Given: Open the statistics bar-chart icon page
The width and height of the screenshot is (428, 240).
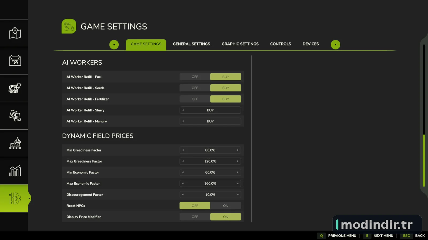Looking at the screenshot, I should 15,171.
